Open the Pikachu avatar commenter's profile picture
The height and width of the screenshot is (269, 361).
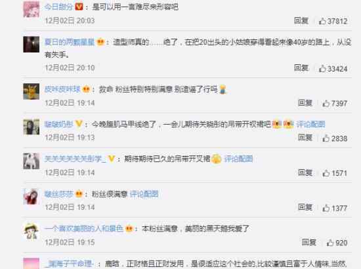pyautogui.click(x=32, y=91)
